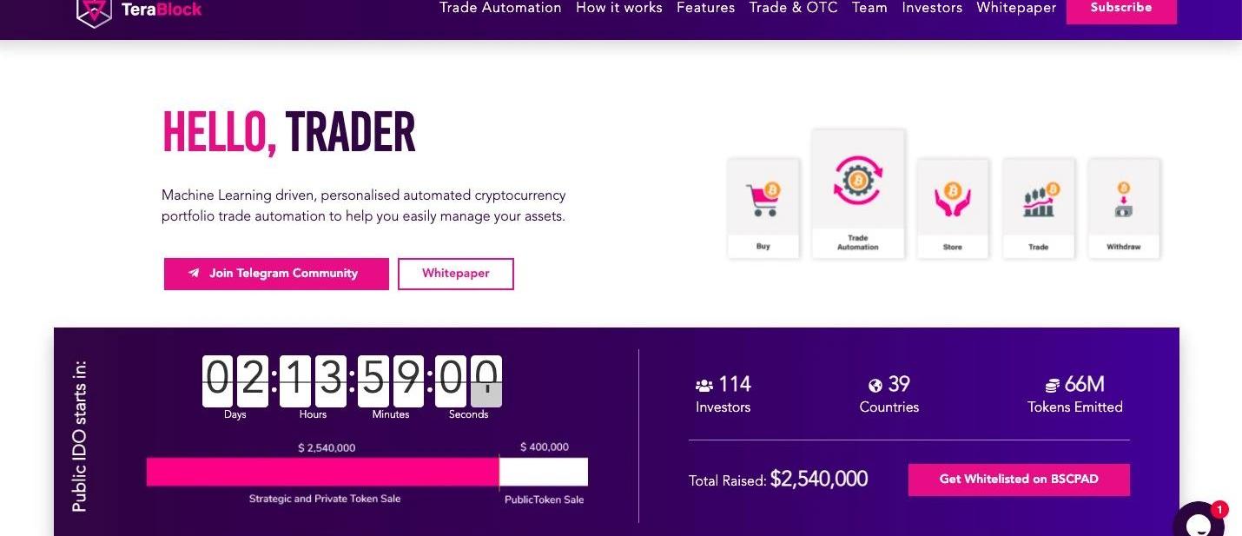Click the TeraBlock logo icon
The height and width of the screenshot is (536, 1242).
coord(94,10)
